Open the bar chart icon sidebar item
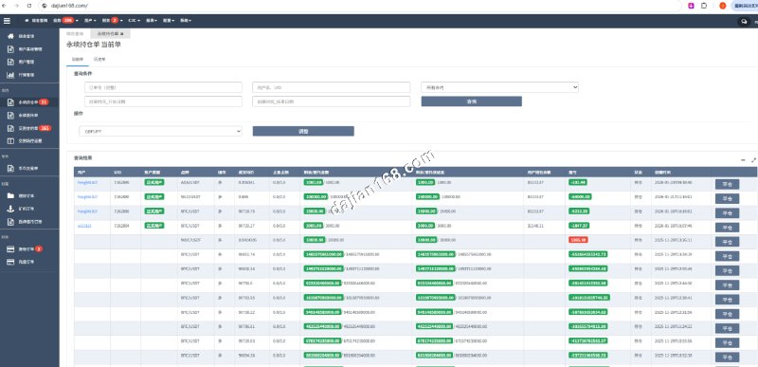 [10, 75]
